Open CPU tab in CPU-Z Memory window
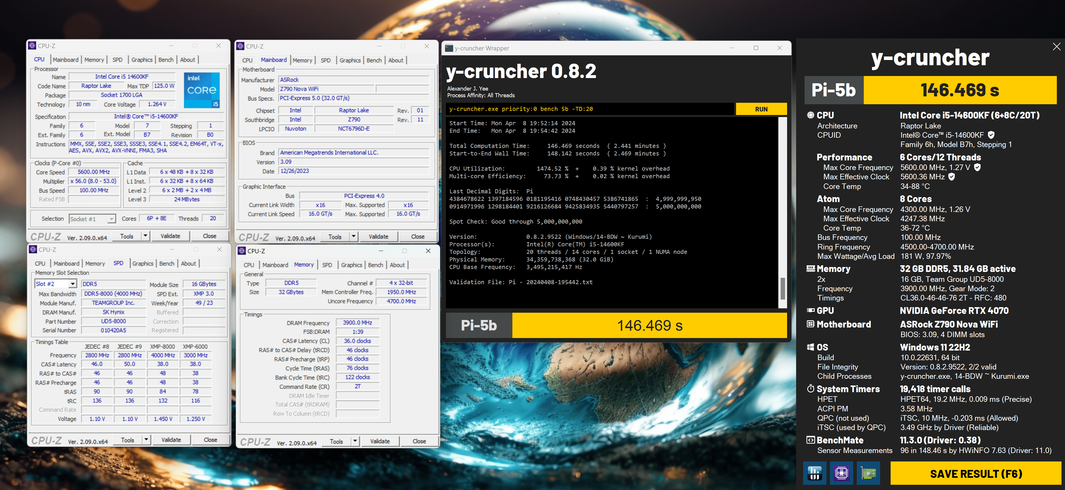The image size is (1065, 490). coord(248,265)
